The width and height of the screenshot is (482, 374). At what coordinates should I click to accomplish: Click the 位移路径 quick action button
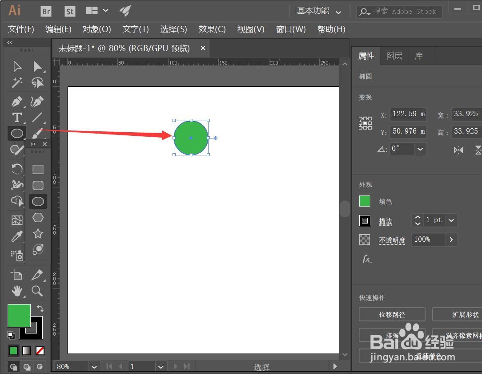click(x=392, y=314)
